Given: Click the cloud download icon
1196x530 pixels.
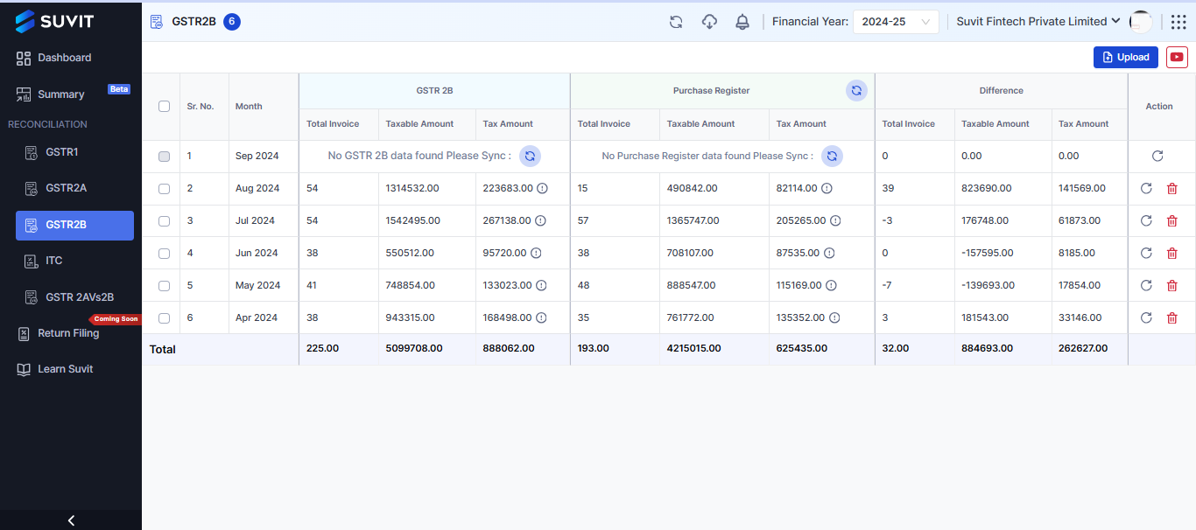Looking at the screenshot, I should [x=709, y=22].
